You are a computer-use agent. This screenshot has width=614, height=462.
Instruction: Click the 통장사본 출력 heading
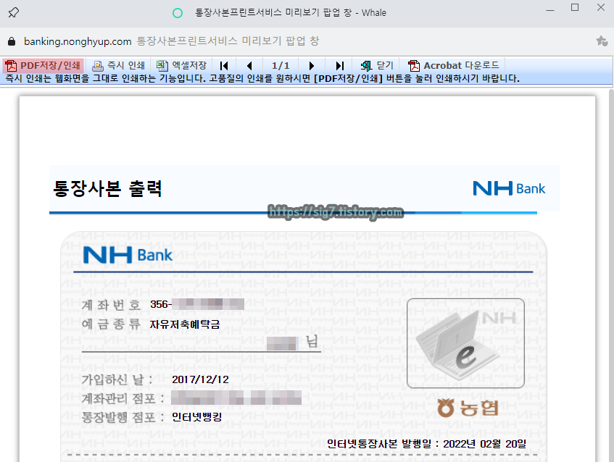coord(107,188)
